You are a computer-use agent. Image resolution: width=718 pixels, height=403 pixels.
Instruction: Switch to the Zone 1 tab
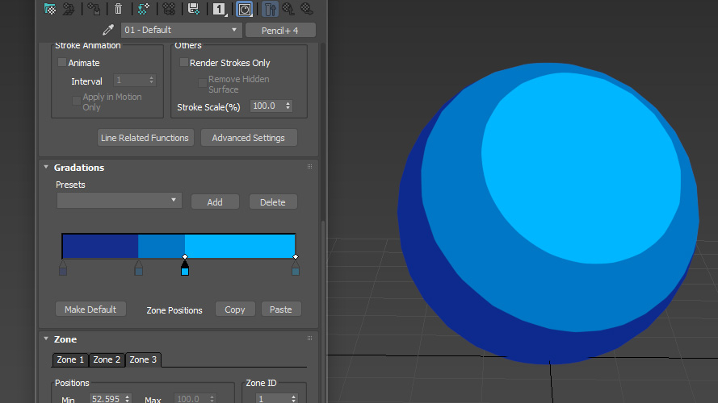point(70,359)
